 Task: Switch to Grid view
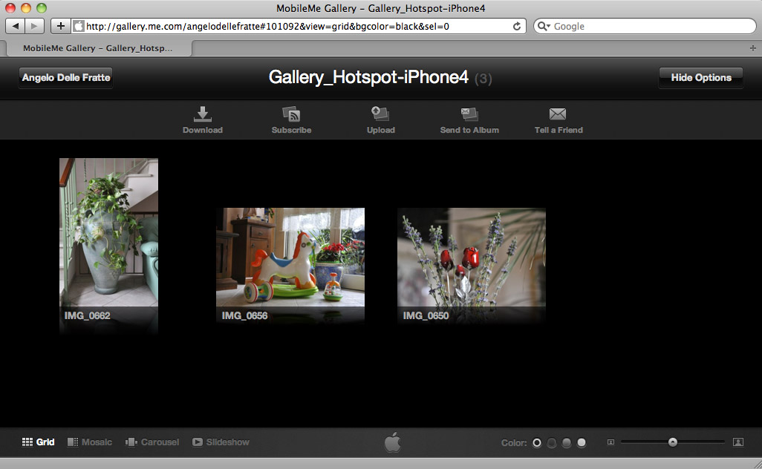(x=38, y=442)
